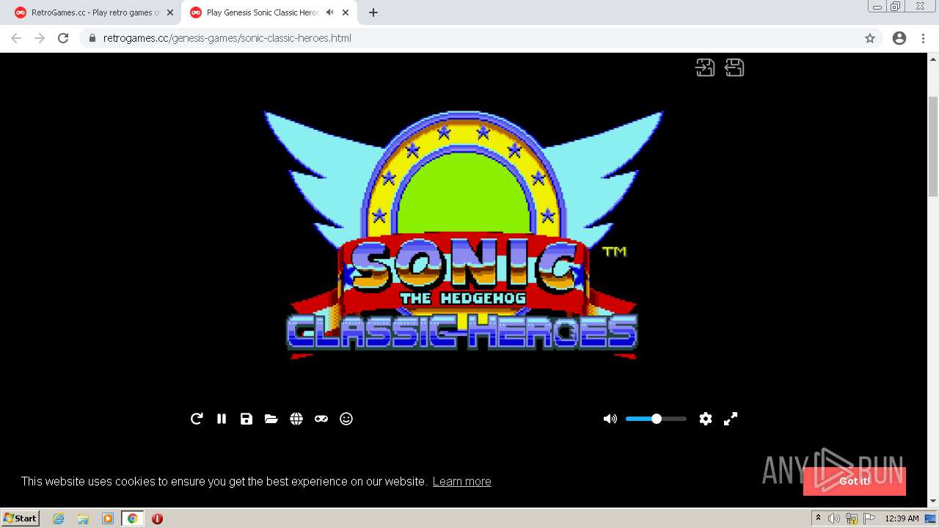Mute the emulator volume speaker
This screenshot has height=528, width=939.
pos(610,419)
